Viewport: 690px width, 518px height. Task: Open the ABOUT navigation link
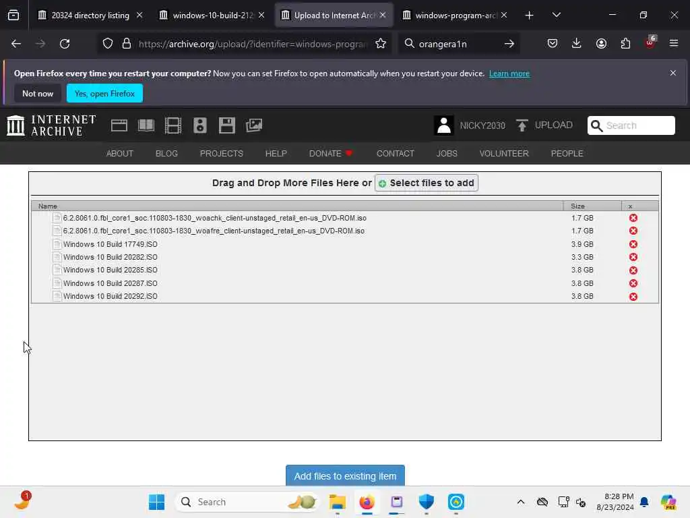point(120,153)
